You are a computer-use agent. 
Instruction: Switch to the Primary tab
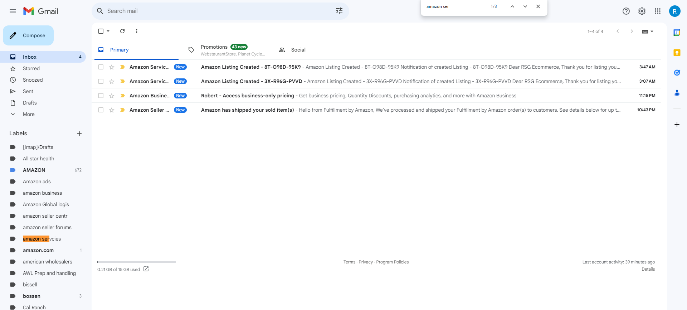[136, 50]
